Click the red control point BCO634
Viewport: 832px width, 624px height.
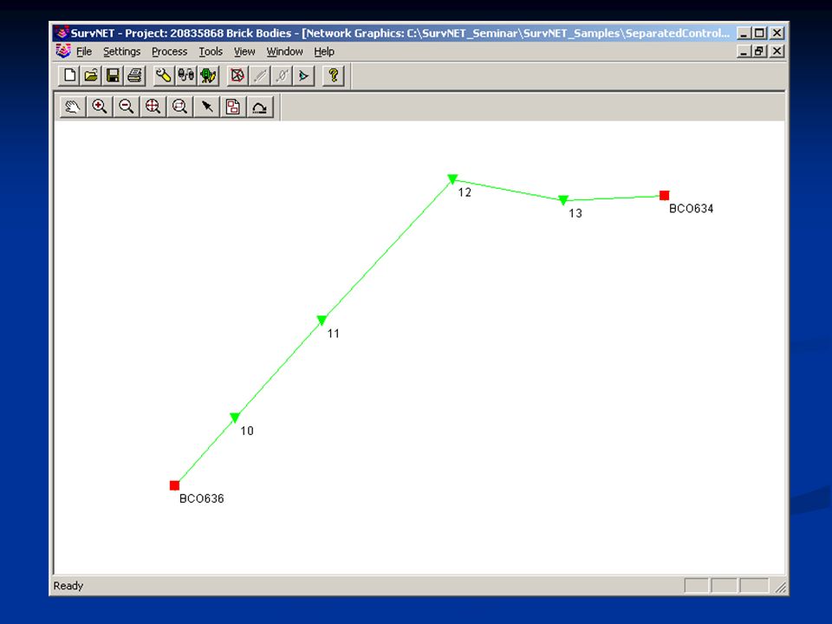pyautogui.click(x=665, y=195)
